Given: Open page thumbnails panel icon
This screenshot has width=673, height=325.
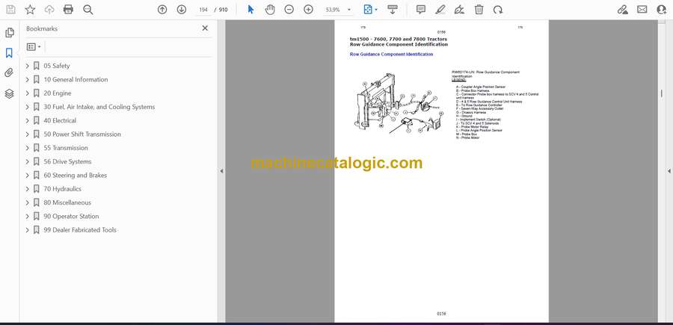Looking at the screenshot, I should [x=10, y=33].
